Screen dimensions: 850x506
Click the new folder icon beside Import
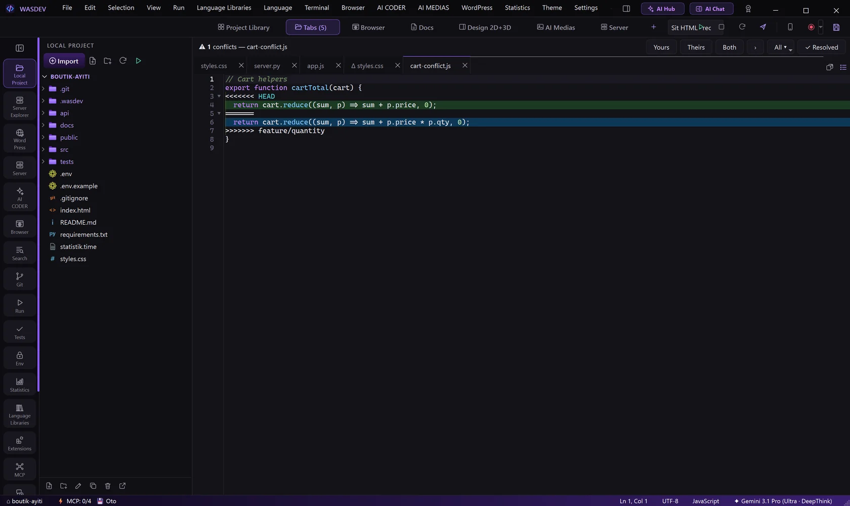(x=107, y=61)
